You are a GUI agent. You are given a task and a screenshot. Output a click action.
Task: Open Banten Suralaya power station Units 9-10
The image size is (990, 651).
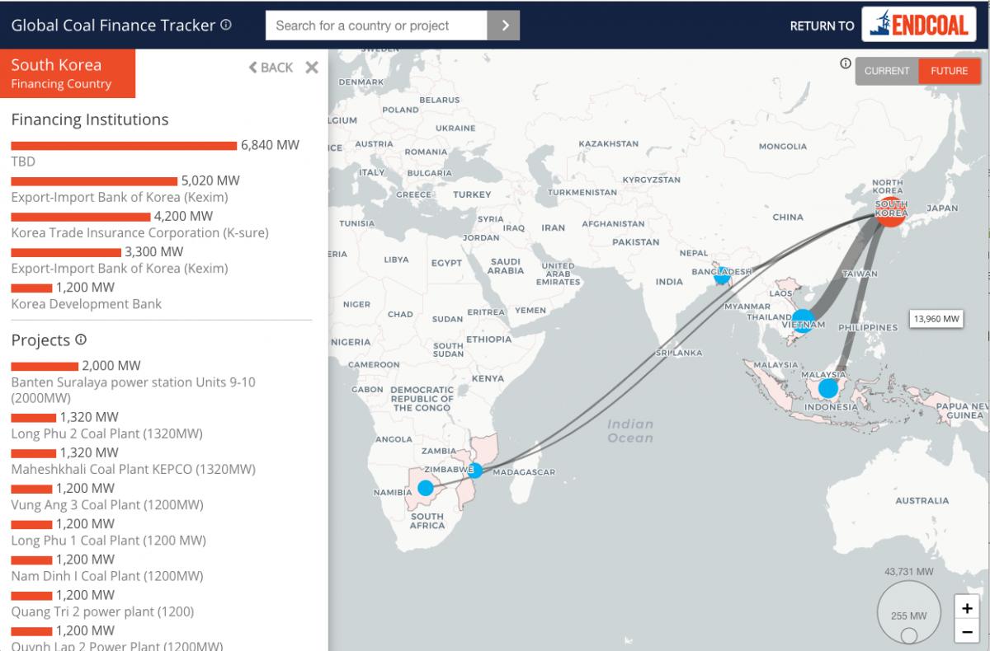click(x=134, y=389)
